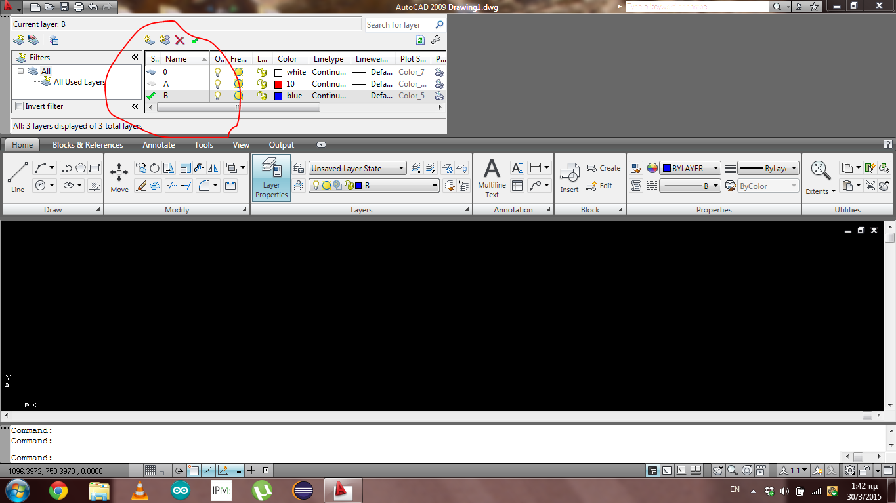The height and width of the screenshot is (503, 896).
Task: Click the Table tool in Annotation panel
Action: (517, 186)
